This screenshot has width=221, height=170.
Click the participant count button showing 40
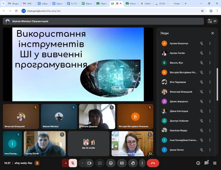pyautogui.click(x=212, y=21)
